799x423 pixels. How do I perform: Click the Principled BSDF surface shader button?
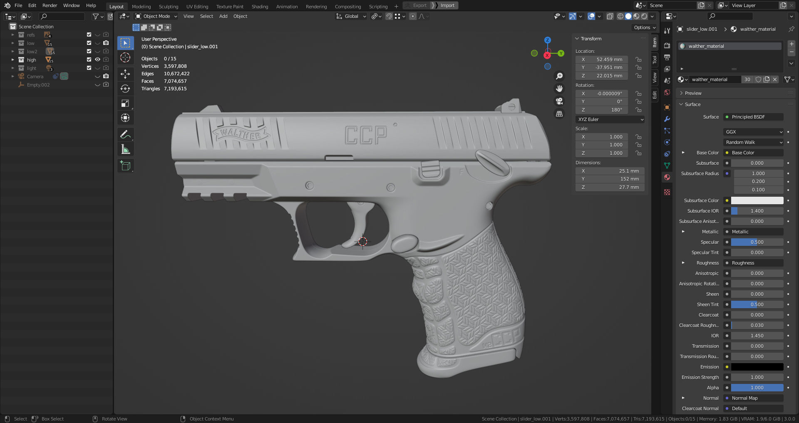(x=753, y=117)
